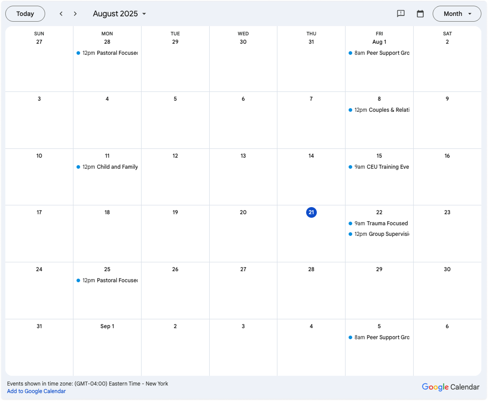Open the Month view dropdown
488x401 pixels.
tap(457, 14)
